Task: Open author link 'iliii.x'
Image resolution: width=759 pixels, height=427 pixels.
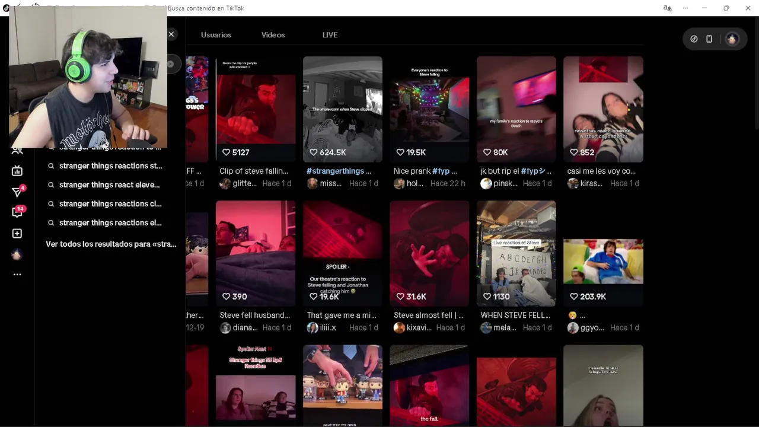Action: 328,328
